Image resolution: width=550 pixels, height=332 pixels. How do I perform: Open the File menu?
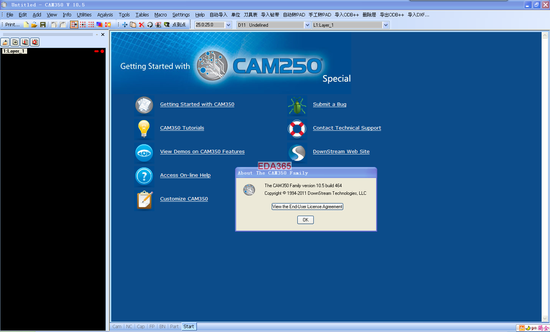[x=10, y=15]
